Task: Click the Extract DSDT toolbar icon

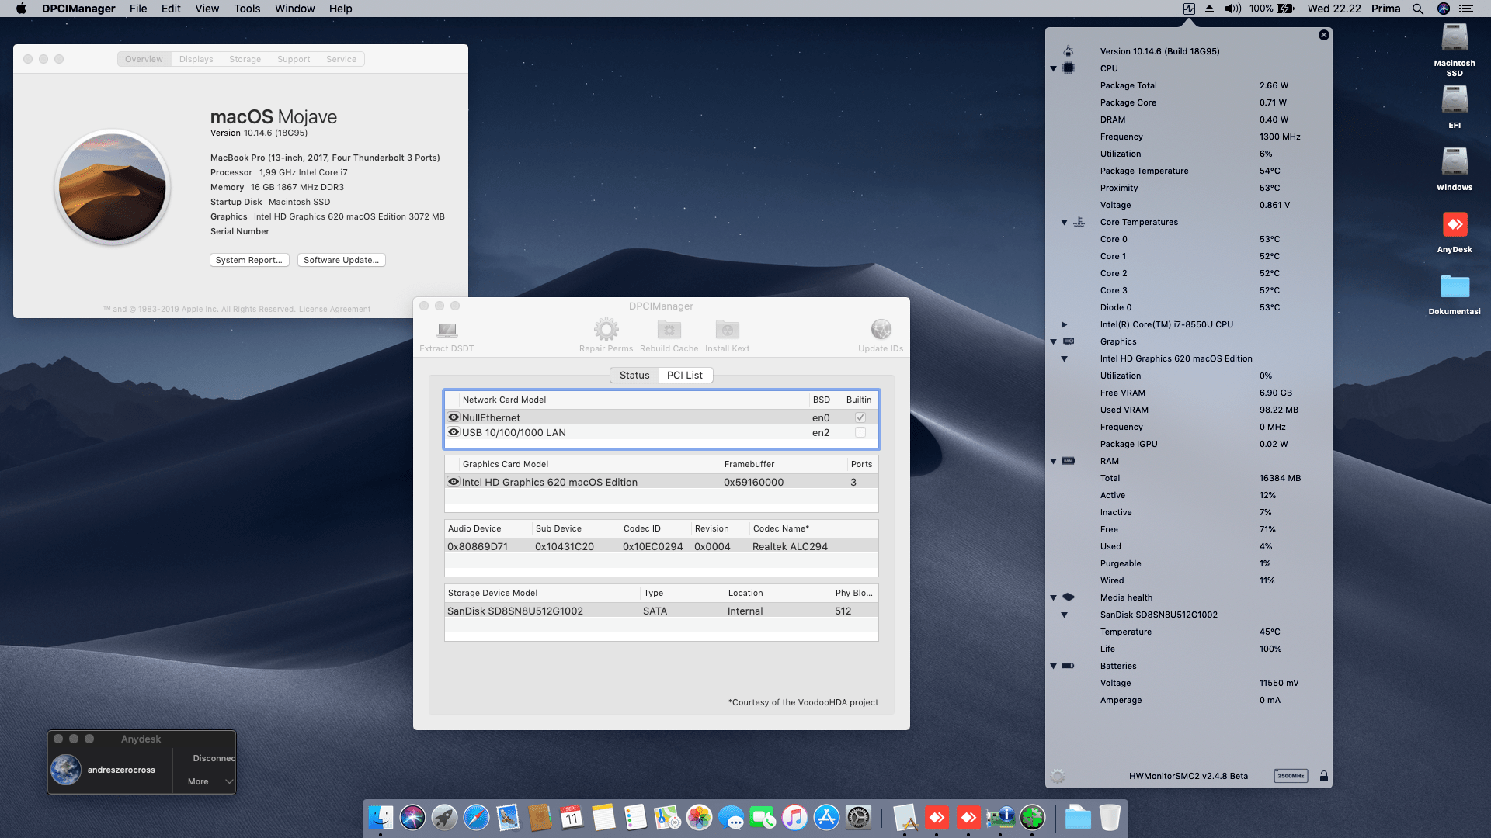Action: click(447, 331)
